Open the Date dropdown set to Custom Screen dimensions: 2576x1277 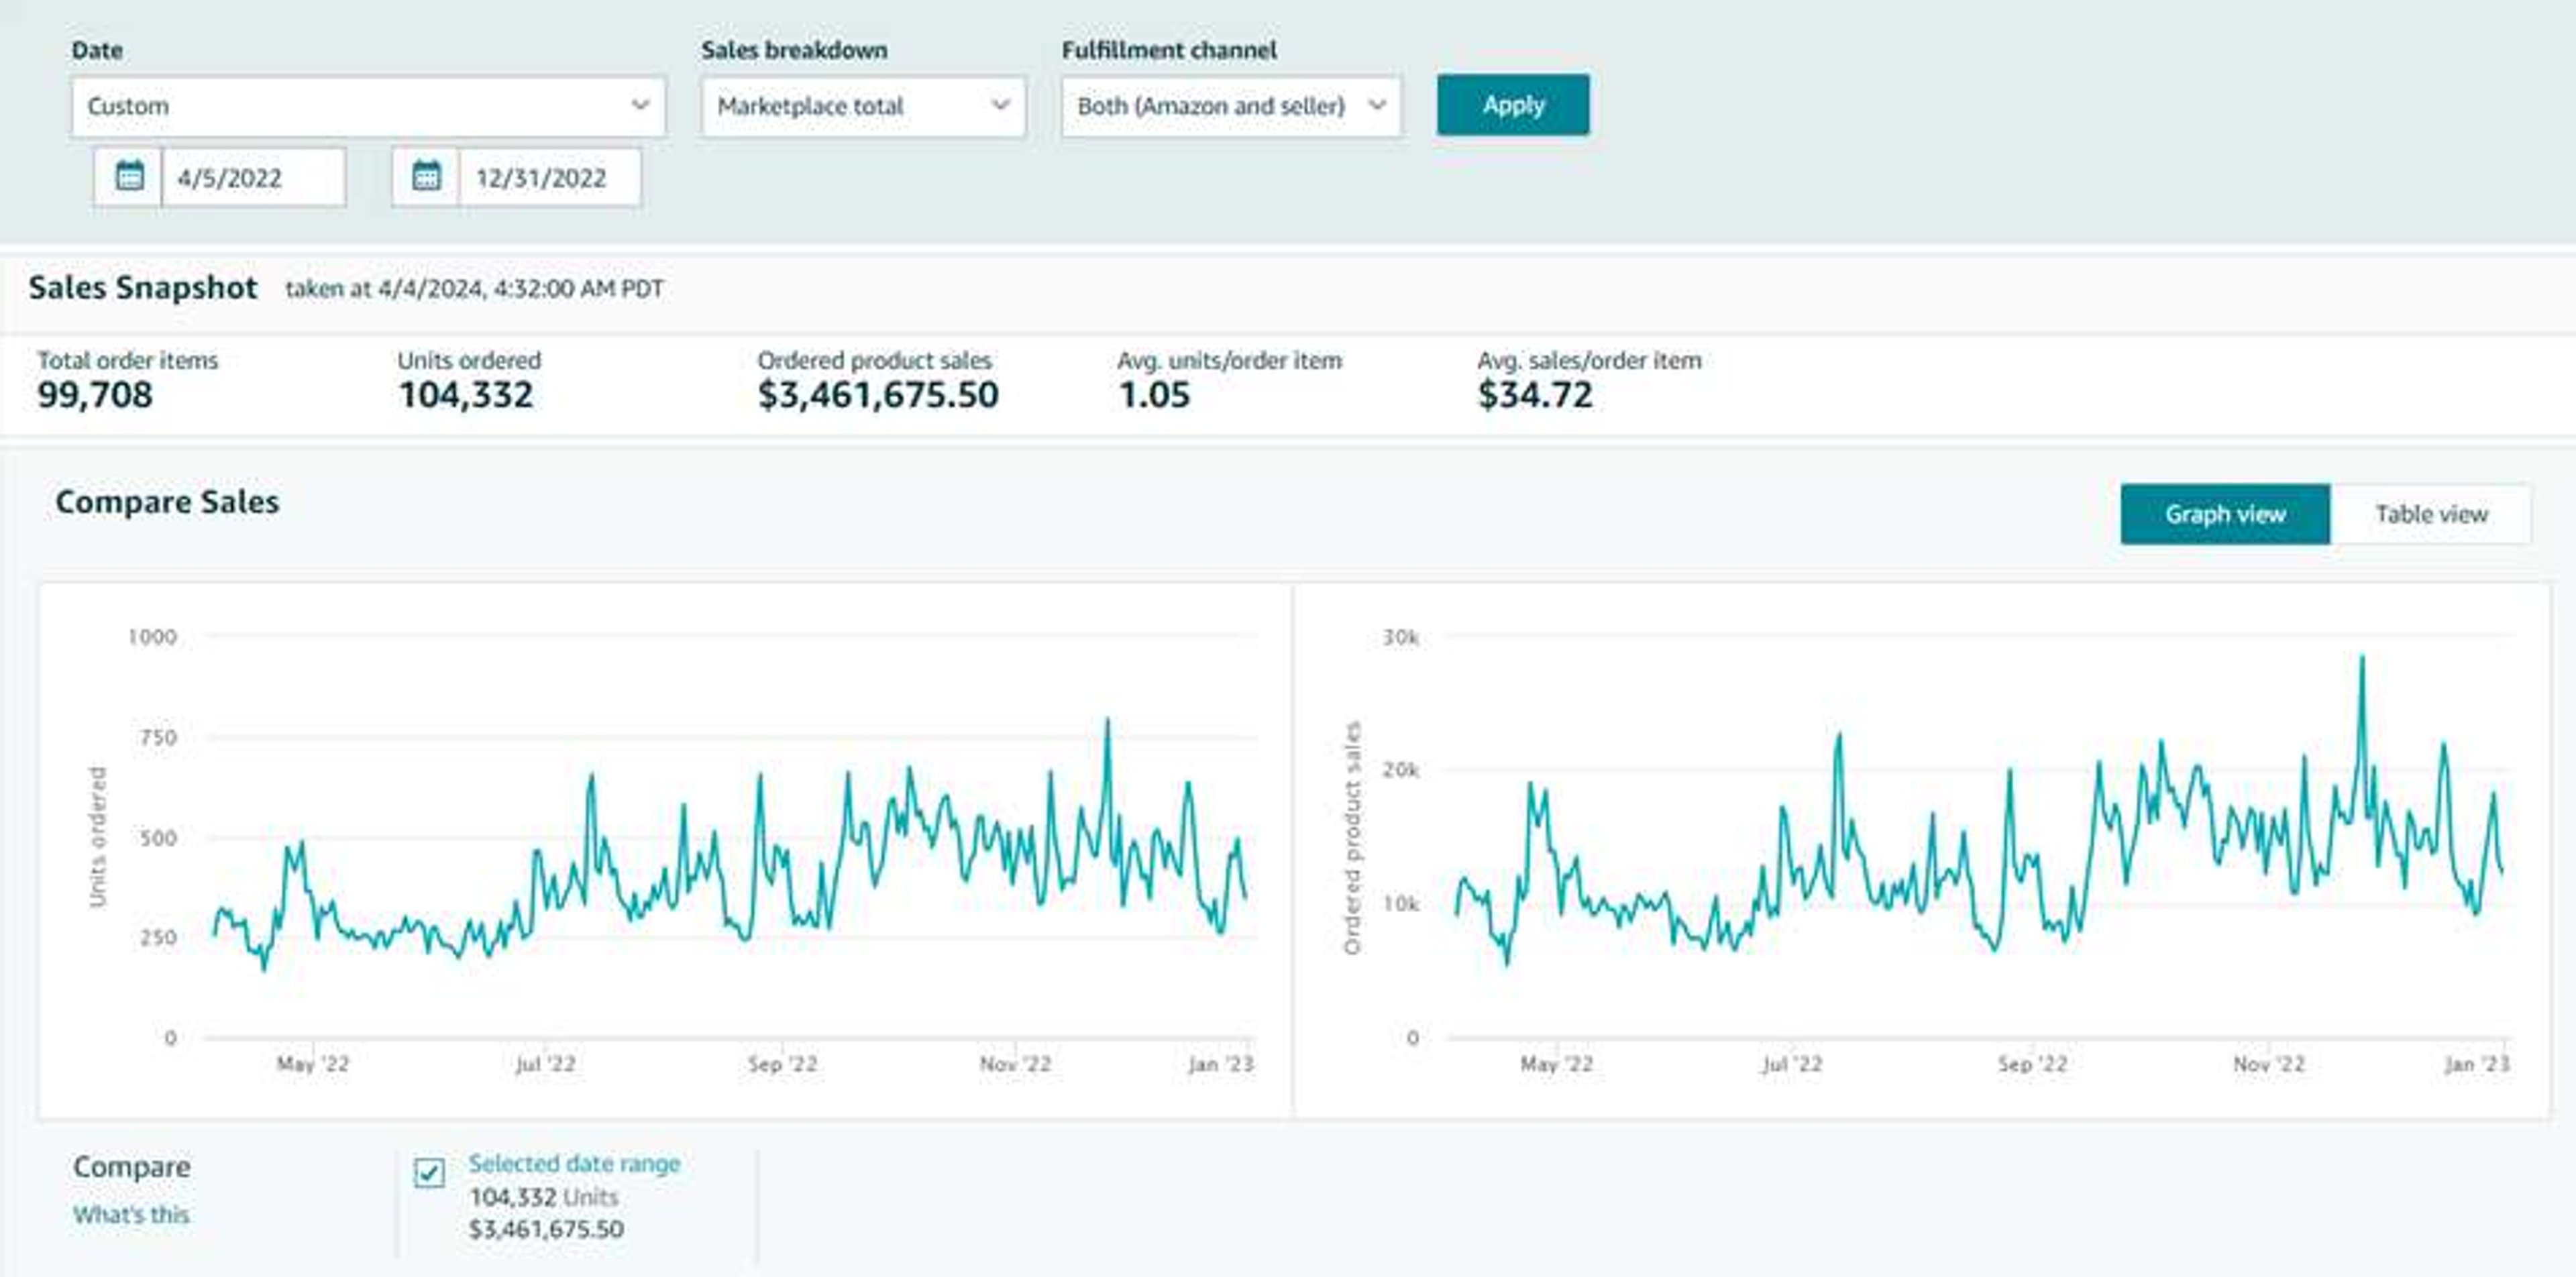pos(368,106)
